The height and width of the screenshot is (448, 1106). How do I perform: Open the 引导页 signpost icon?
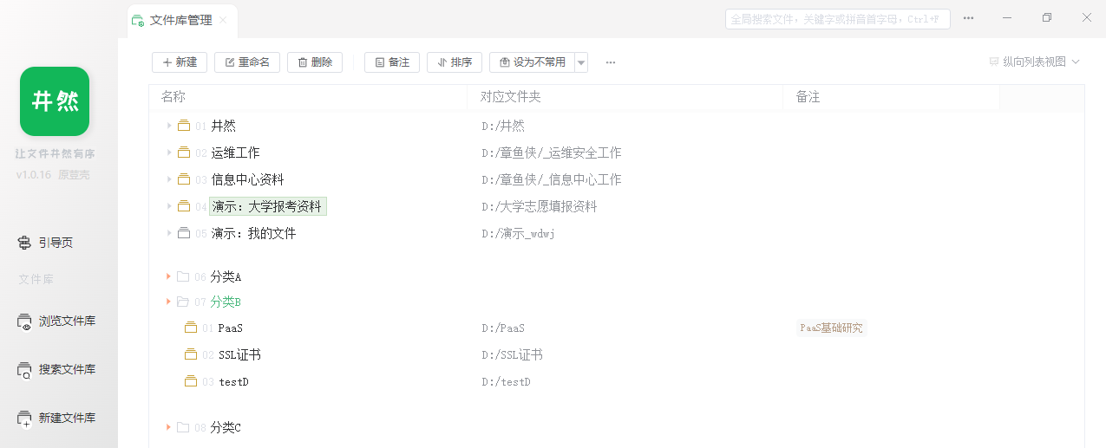click(x=25, y=243)
